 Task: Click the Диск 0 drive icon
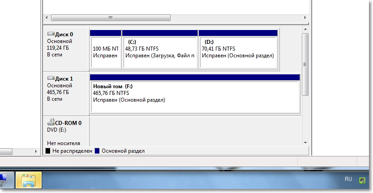[50, 34]
